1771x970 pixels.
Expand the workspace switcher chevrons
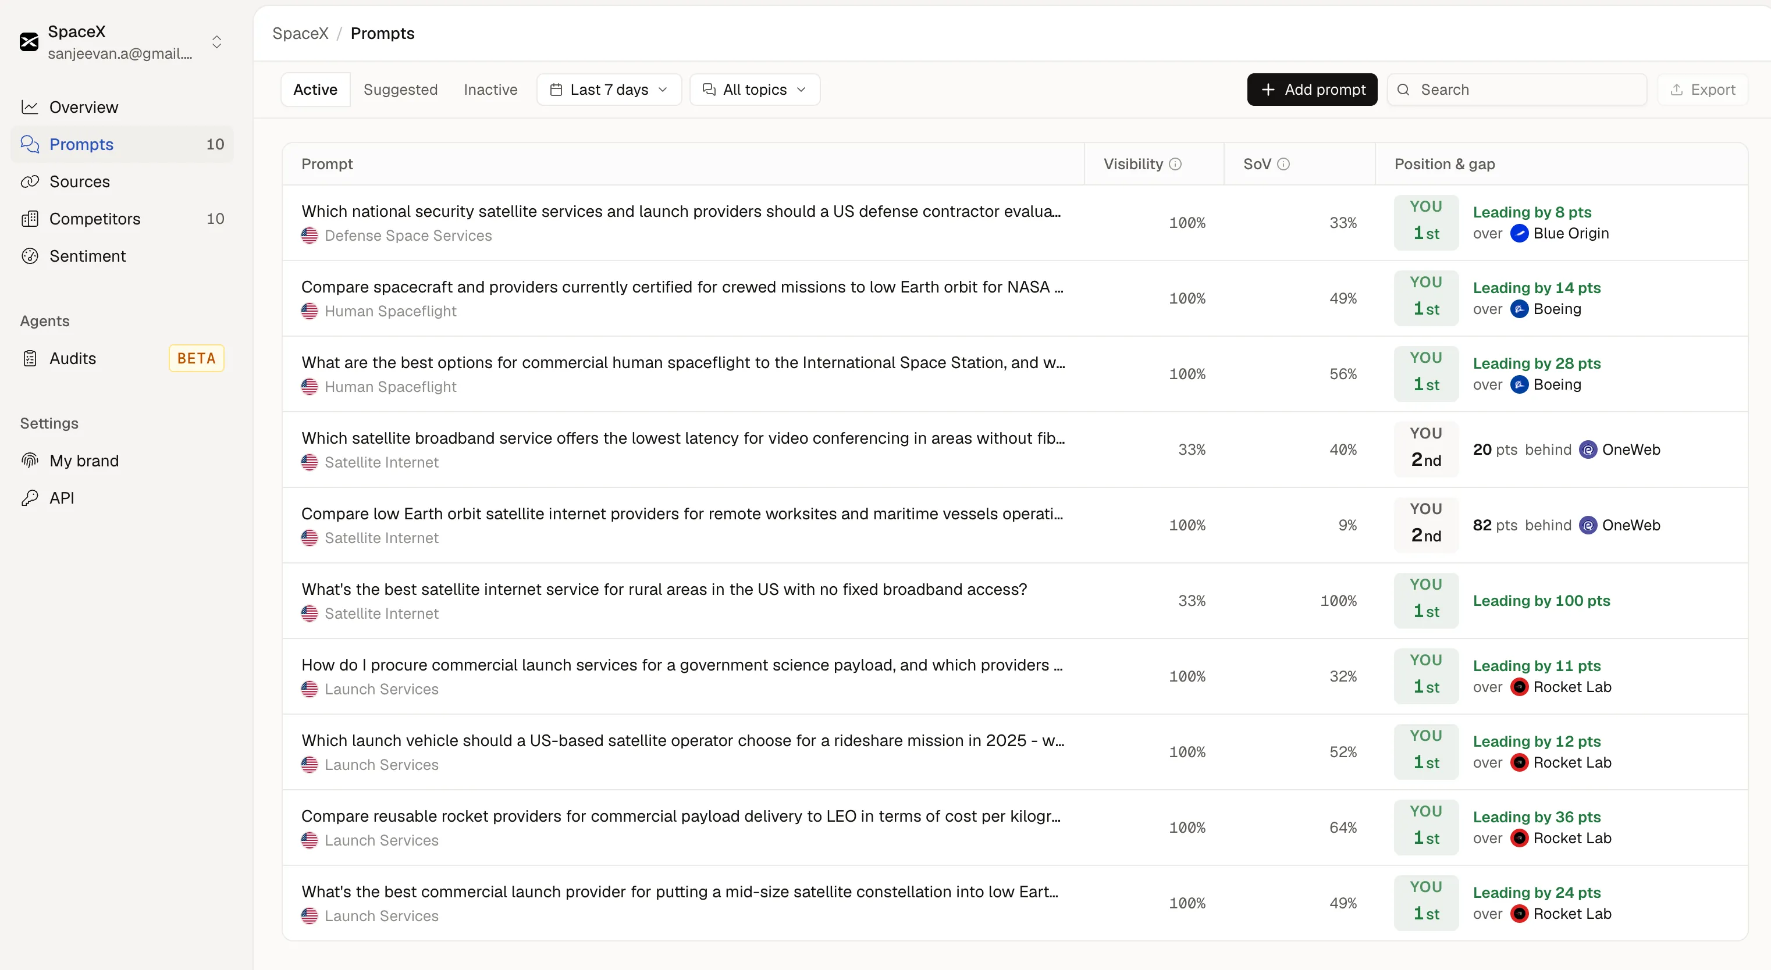click(x=216, y=42)
